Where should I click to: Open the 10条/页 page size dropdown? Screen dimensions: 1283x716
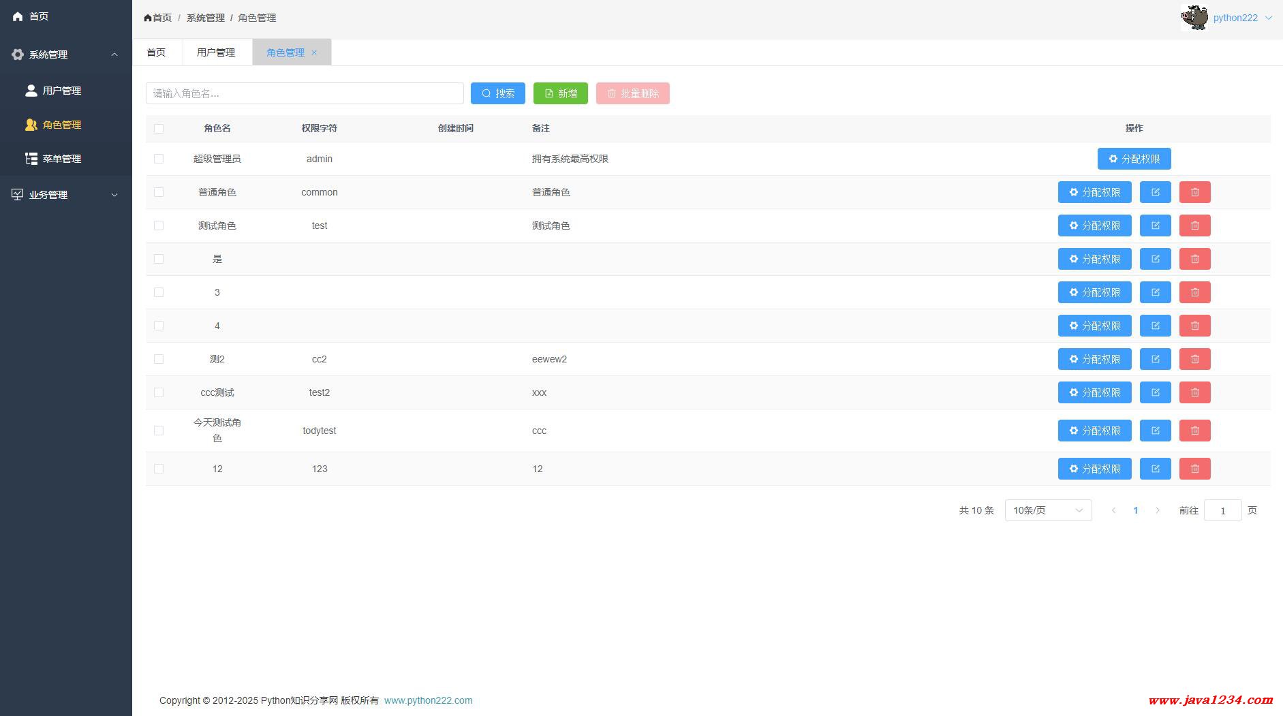[1048, 510]
